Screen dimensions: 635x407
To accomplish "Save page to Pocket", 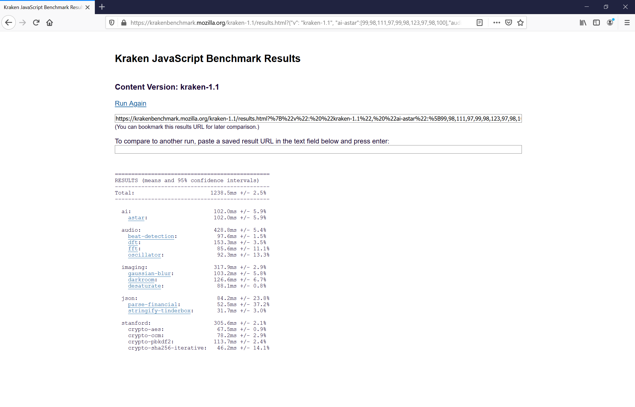I will (509, 23).
